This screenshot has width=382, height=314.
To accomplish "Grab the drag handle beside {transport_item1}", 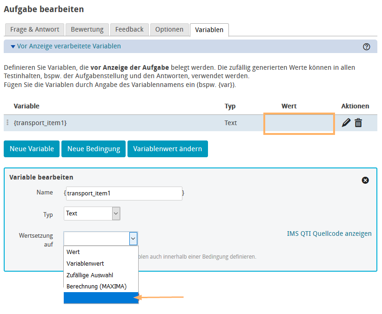I will click(x=7, y=123).
